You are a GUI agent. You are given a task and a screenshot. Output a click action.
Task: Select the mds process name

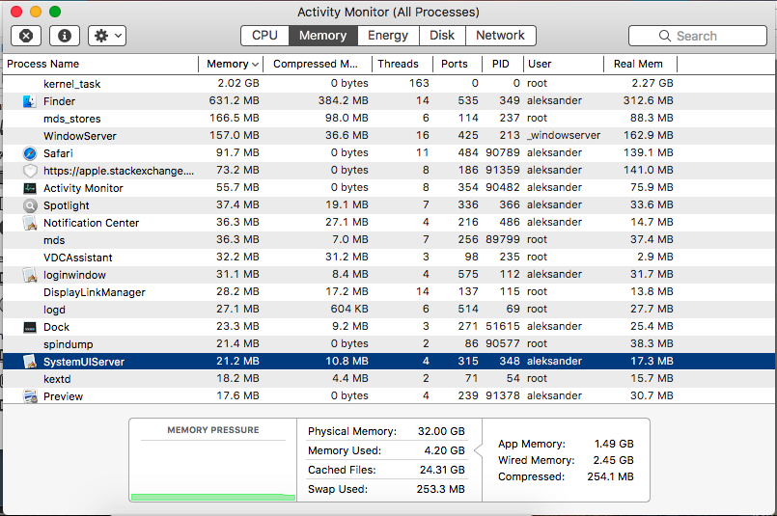(54, 240)
